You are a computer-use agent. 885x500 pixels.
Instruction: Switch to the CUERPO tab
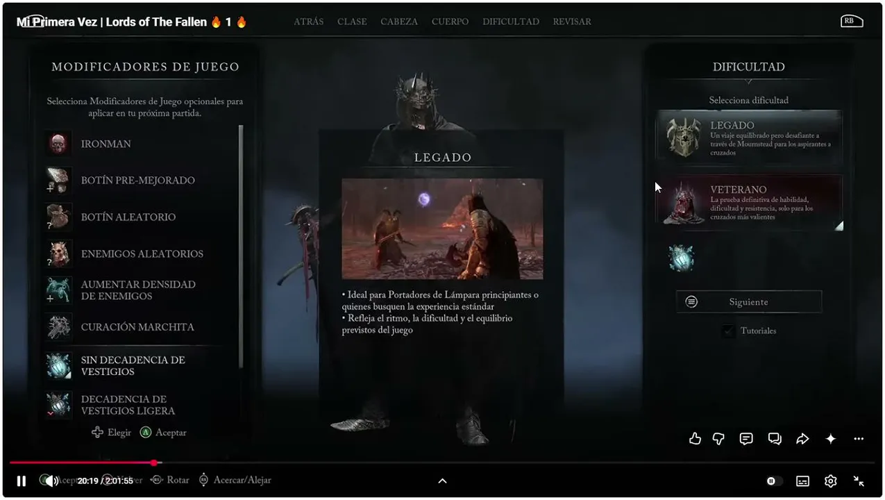coord(450,22)
